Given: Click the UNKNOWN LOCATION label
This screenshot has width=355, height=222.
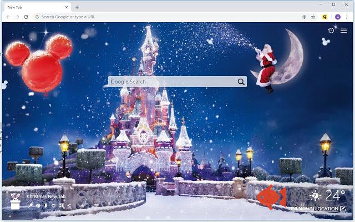Looking at the screenshot, I should [x=313, y=209].
